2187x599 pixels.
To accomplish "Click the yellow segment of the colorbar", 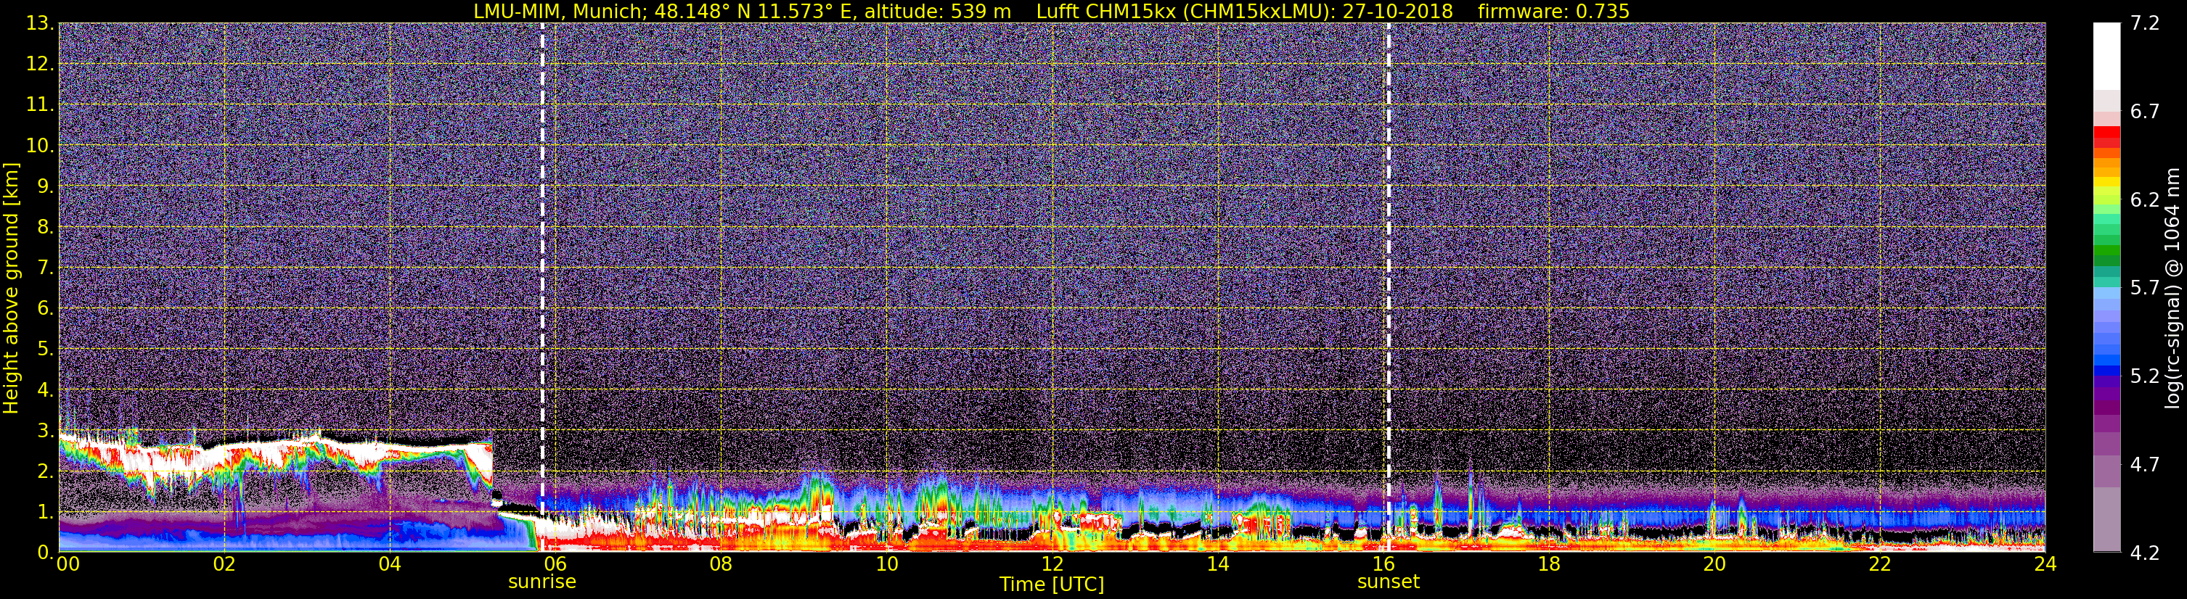I will [2106, 183].
